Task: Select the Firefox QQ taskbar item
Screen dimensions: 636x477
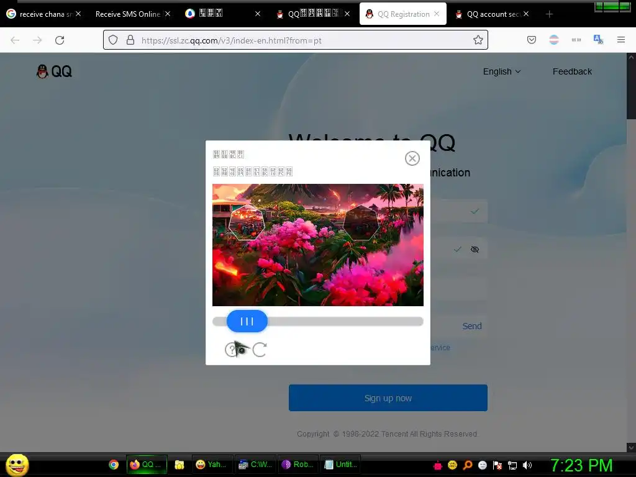Action: [x=147, y=465]
